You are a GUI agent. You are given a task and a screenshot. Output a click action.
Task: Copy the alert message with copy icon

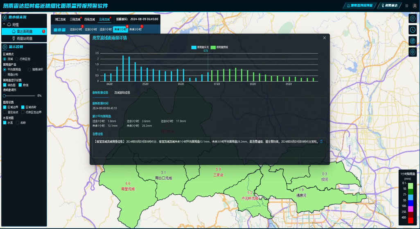[321, 142]
